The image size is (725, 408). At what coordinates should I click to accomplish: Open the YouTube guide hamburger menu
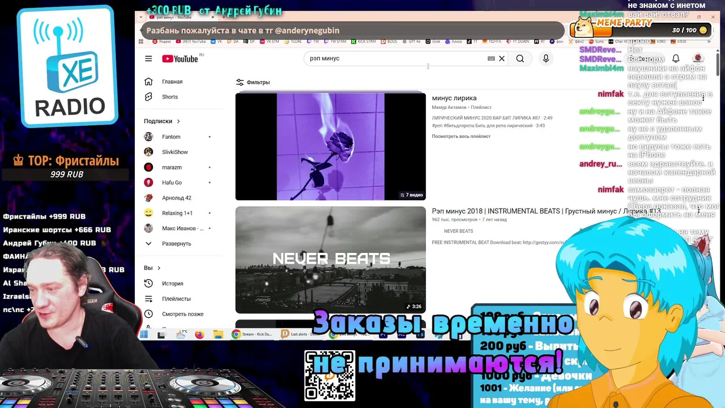pyautogui.click(x=148, y=58)
